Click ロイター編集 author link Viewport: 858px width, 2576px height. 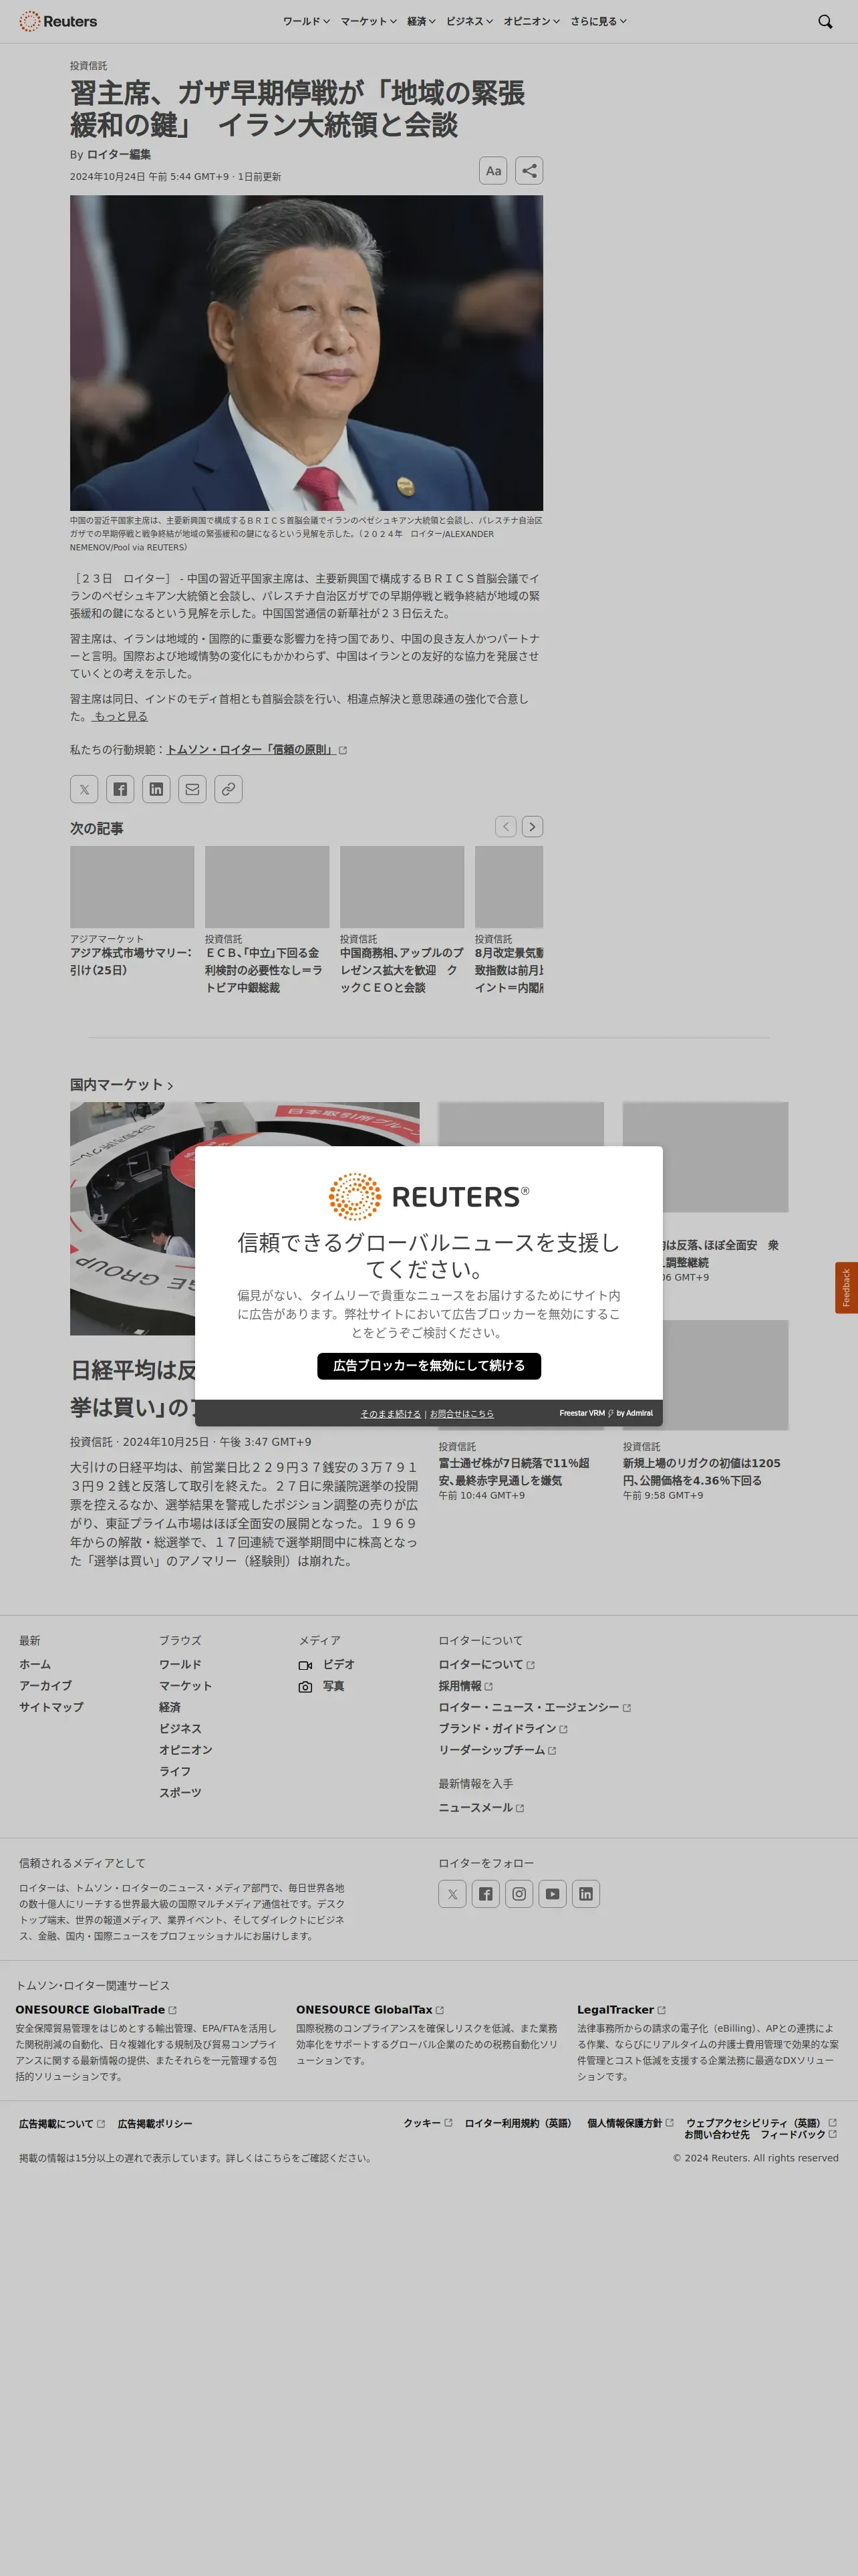(119, 154)
